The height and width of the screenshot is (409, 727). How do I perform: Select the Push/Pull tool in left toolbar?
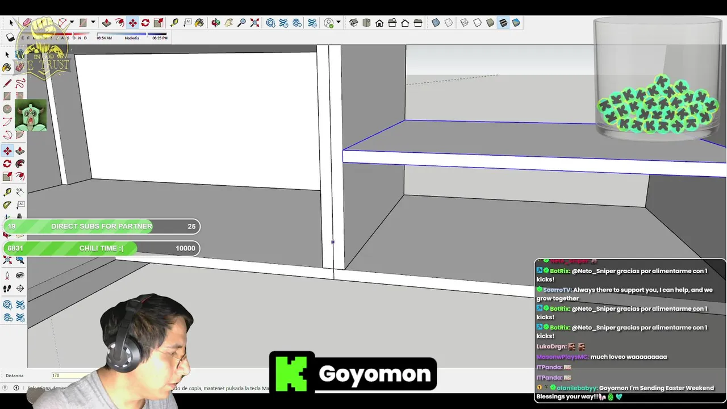pyautogui.click(x=20, y=151)
